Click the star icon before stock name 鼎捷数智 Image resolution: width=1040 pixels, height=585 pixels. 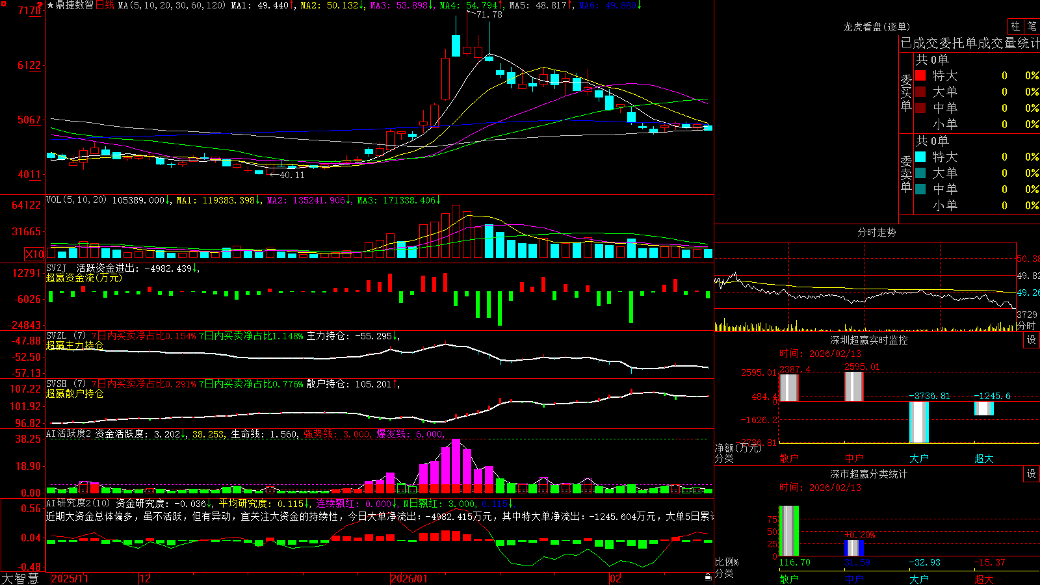point(51,5)
